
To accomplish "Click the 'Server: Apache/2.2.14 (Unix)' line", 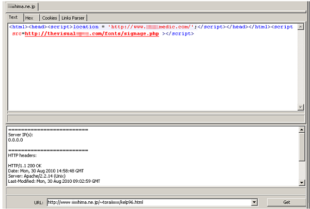I will click(x=37, y=176).
